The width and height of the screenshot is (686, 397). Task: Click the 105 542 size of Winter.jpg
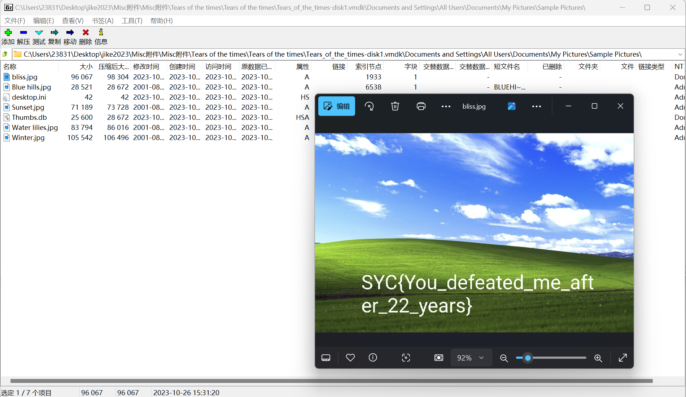[x=80, y=138]
